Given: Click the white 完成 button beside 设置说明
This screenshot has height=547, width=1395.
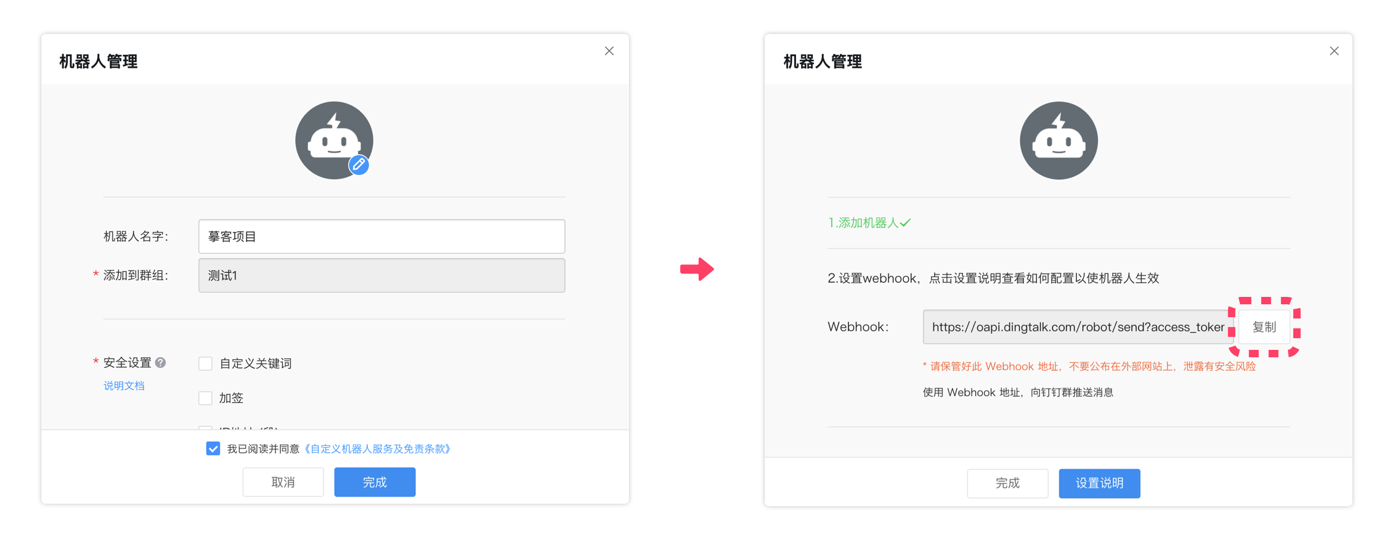Looking at the screenshot, I should point(1007,483).
